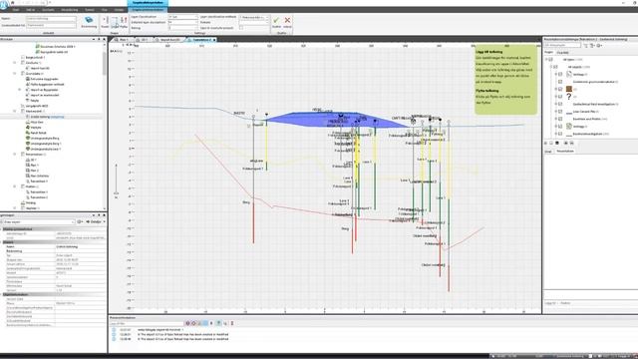
Task: Click the first Skapa group ribbon icon
Action: (105, 22)
